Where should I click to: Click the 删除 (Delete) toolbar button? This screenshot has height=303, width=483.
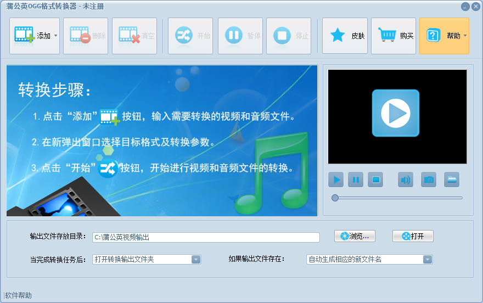pos(85,36)
